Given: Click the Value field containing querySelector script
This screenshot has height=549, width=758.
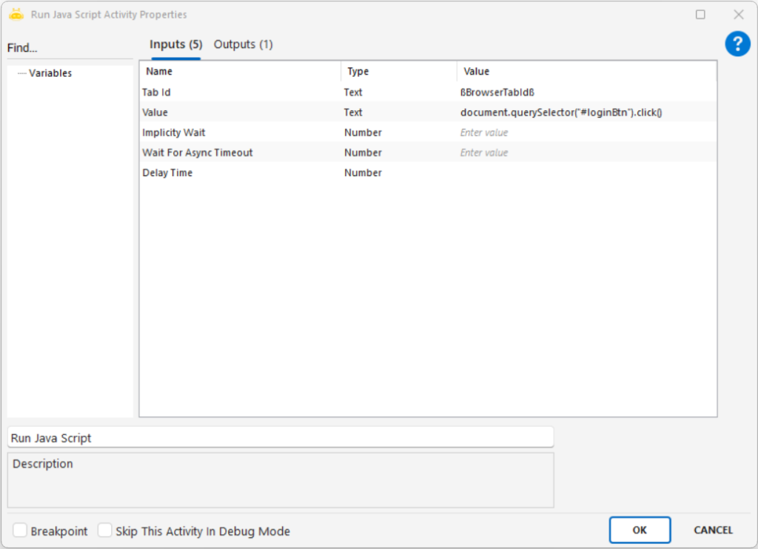Looking at the screenshot, I should [x=585, y=112].
